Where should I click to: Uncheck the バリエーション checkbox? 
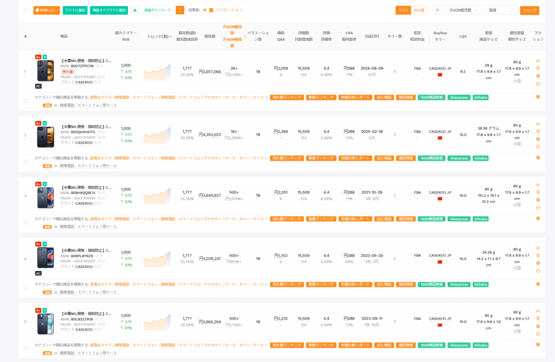point(211,10)
